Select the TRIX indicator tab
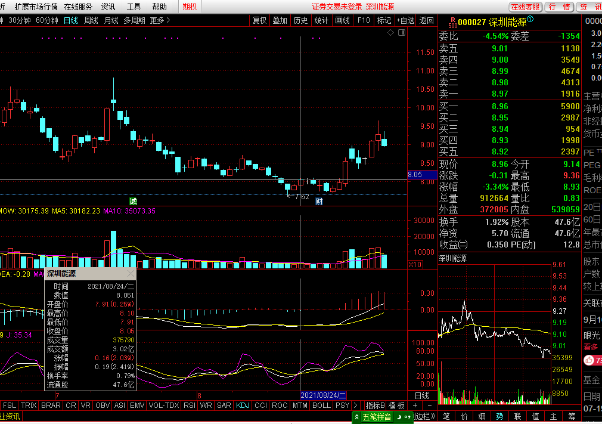This screenshot has width=602, height=424. pos(29,405)
